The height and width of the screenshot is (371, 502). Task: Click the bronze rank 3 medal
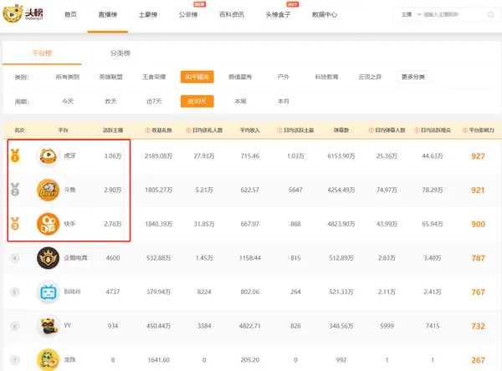(x=15, y=224)
